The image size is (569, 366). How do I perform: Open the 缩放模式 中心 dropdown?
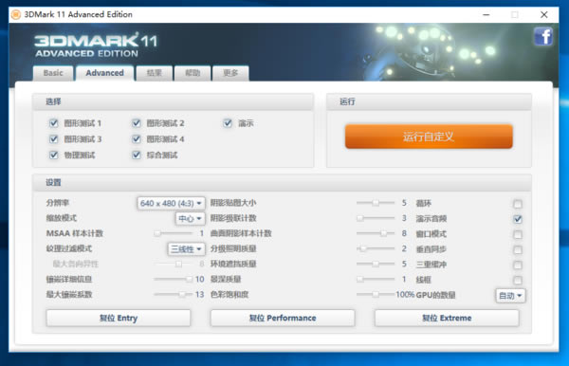[x=191, y=218]
